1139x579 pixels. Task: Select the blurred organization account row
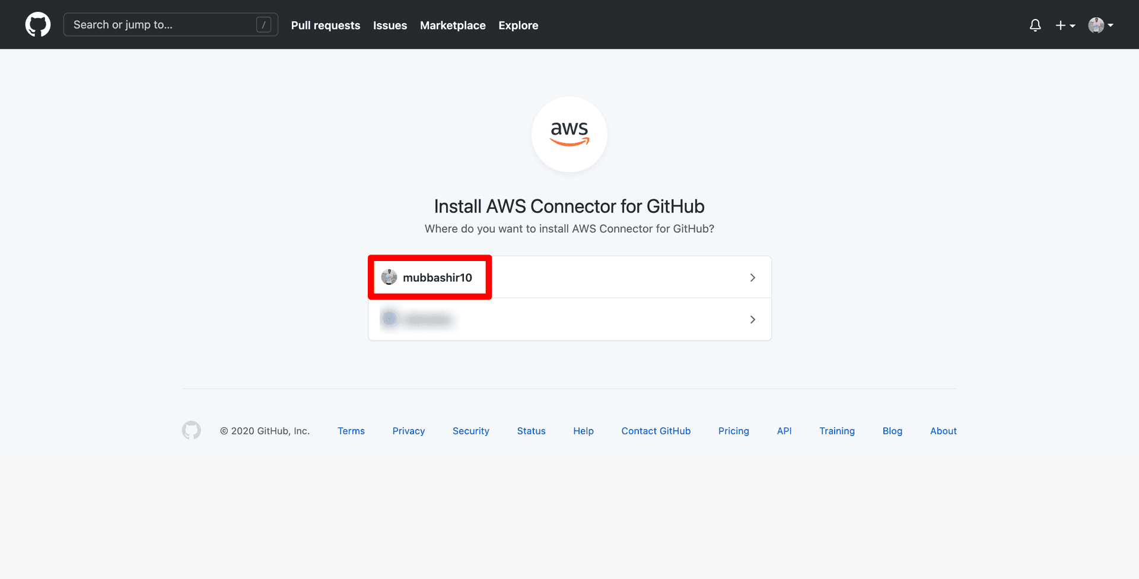coord(569,319)
